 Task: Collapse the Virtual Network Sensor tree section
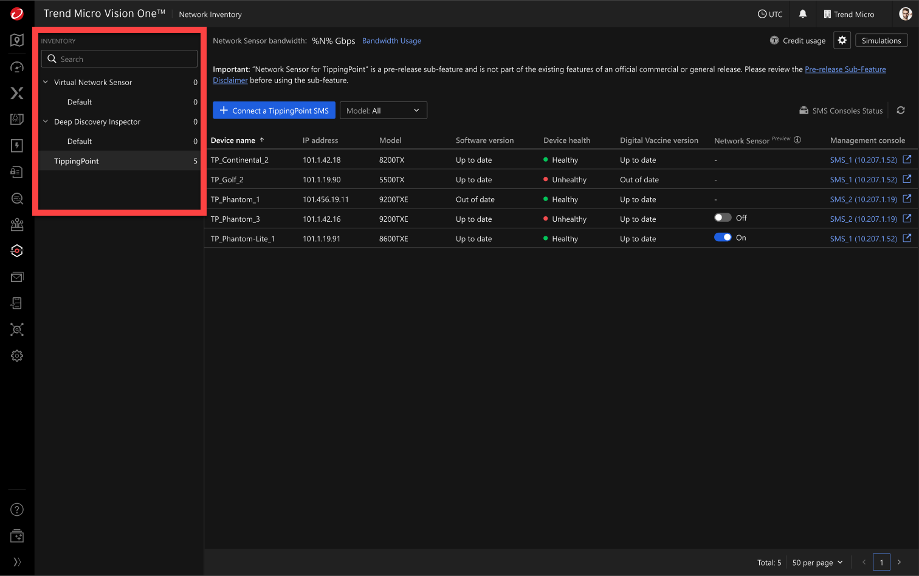[44, 81]
